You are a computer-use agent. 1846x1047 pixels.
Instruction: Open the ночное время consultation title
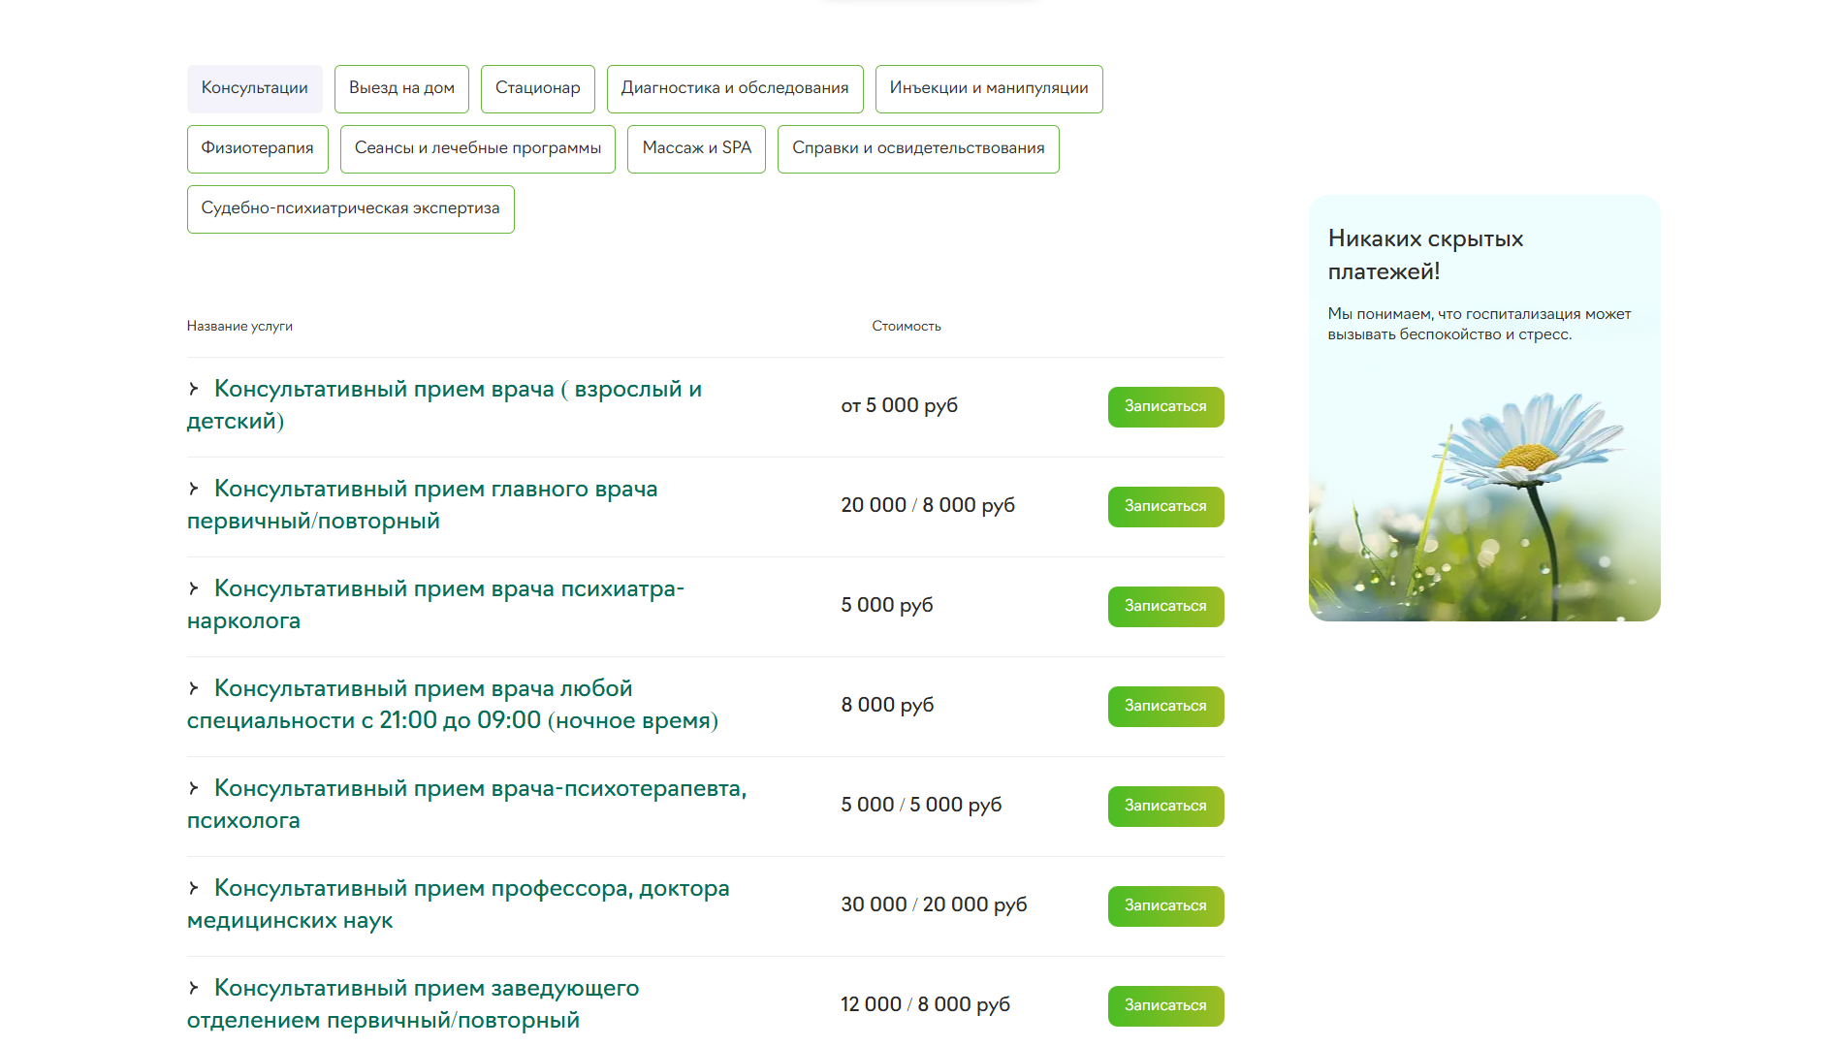(453, 705)
